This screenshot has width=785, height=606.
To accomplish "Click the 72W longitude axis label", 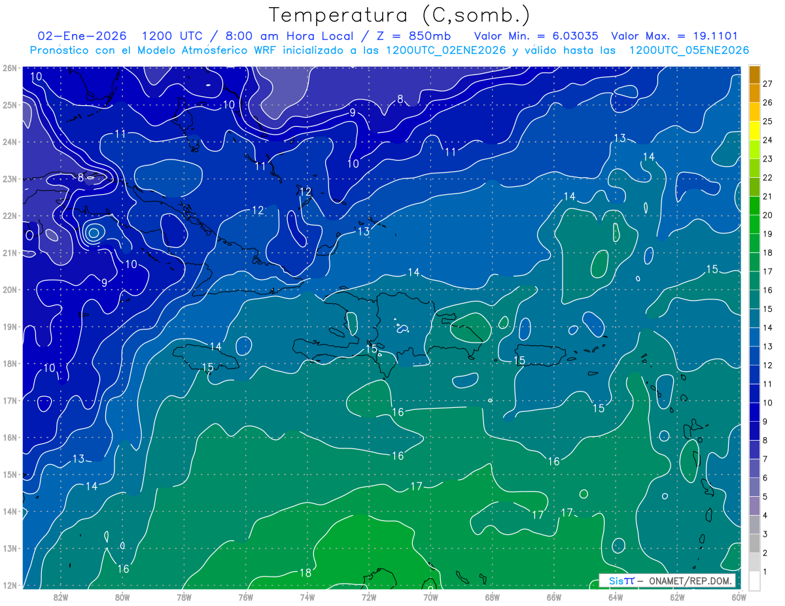I will point(368,596).
